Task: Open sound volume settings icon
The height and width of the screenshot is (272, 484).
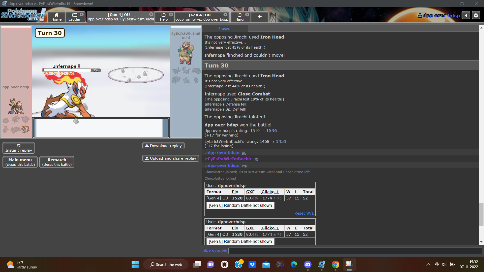Action: pos(466,15)
